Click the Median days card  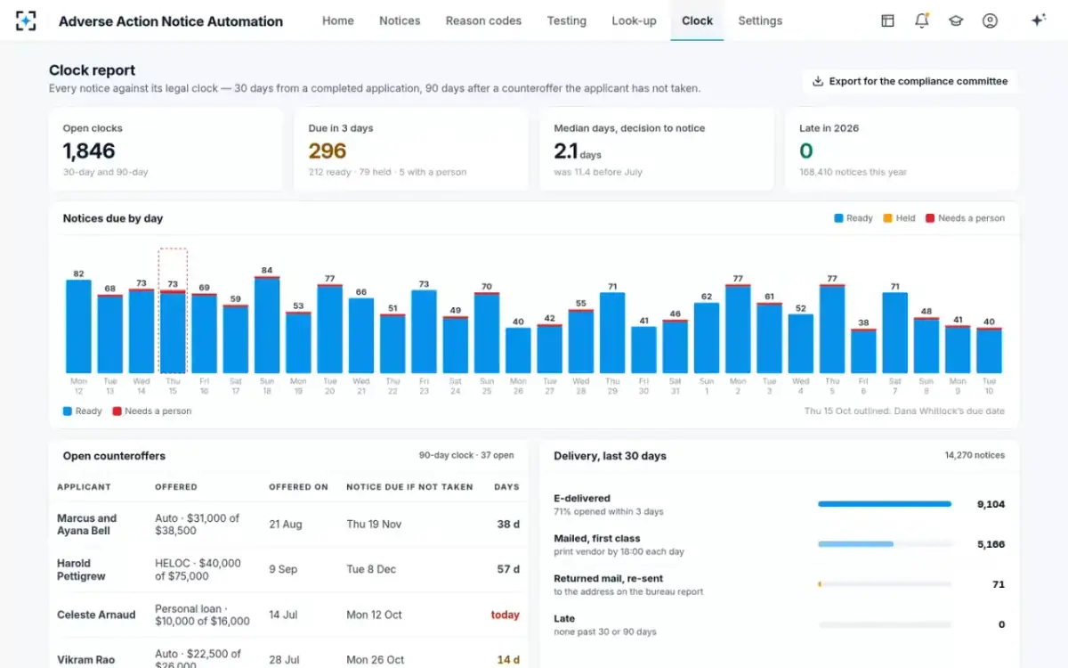click(x=657, y=150)
